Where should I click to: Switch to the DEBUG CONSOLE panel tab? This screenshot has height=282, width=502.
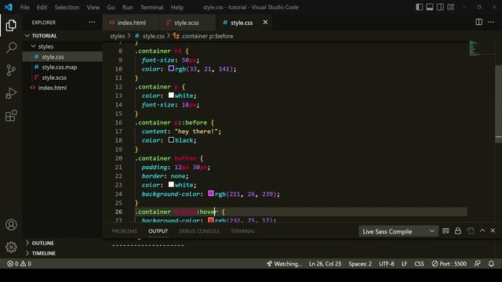point(199,231)
